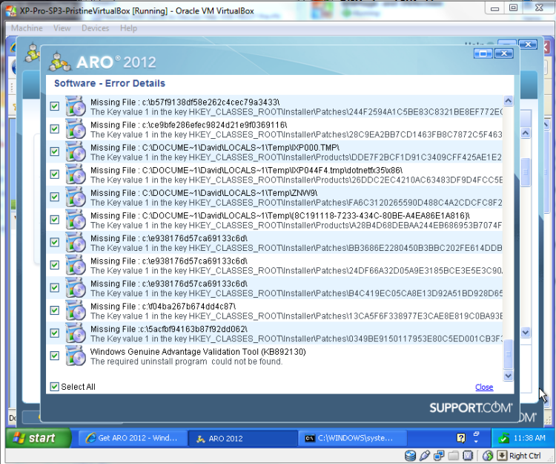
Task: Click the icon for f04ba267b674dd4c87 entry
Action: coord(76,310)
